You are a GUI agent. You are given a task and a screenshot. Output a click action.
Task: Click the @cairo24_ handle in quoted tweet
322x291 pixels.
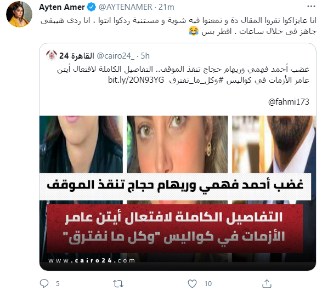[x=115, y=56]
